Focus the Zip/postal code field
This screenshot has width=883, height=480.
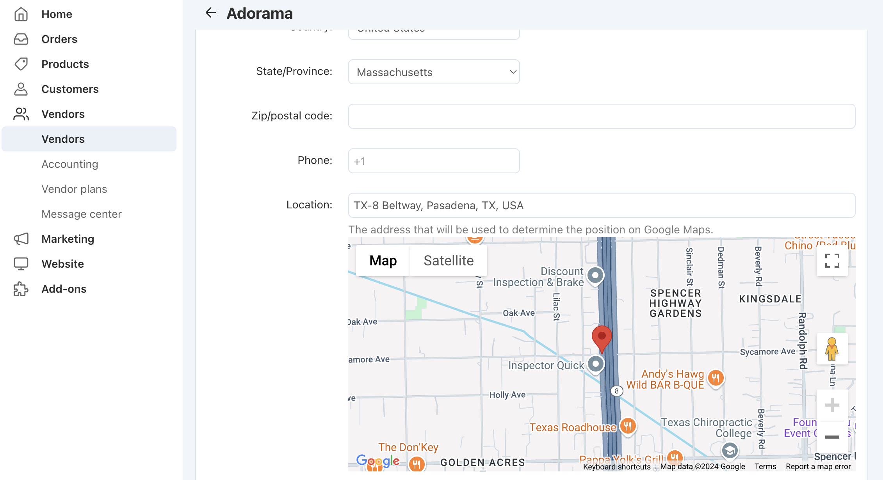click(602, 116)
